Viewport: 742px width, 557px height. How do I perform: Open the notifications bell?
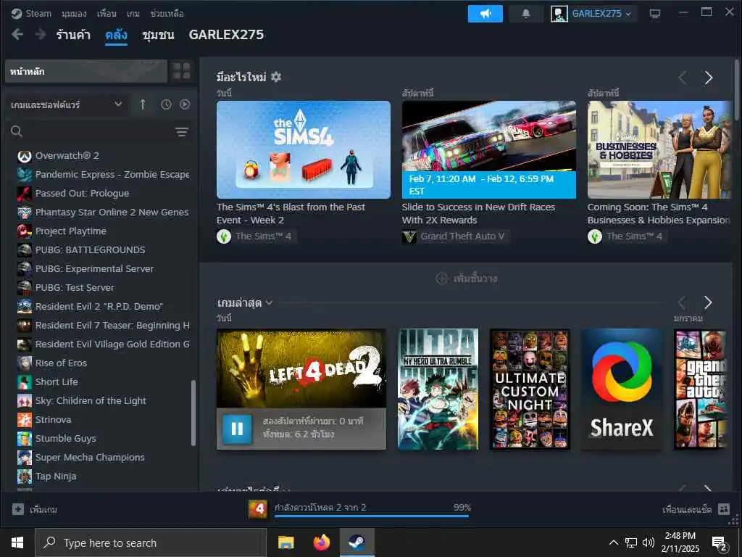tap(526, 14)
